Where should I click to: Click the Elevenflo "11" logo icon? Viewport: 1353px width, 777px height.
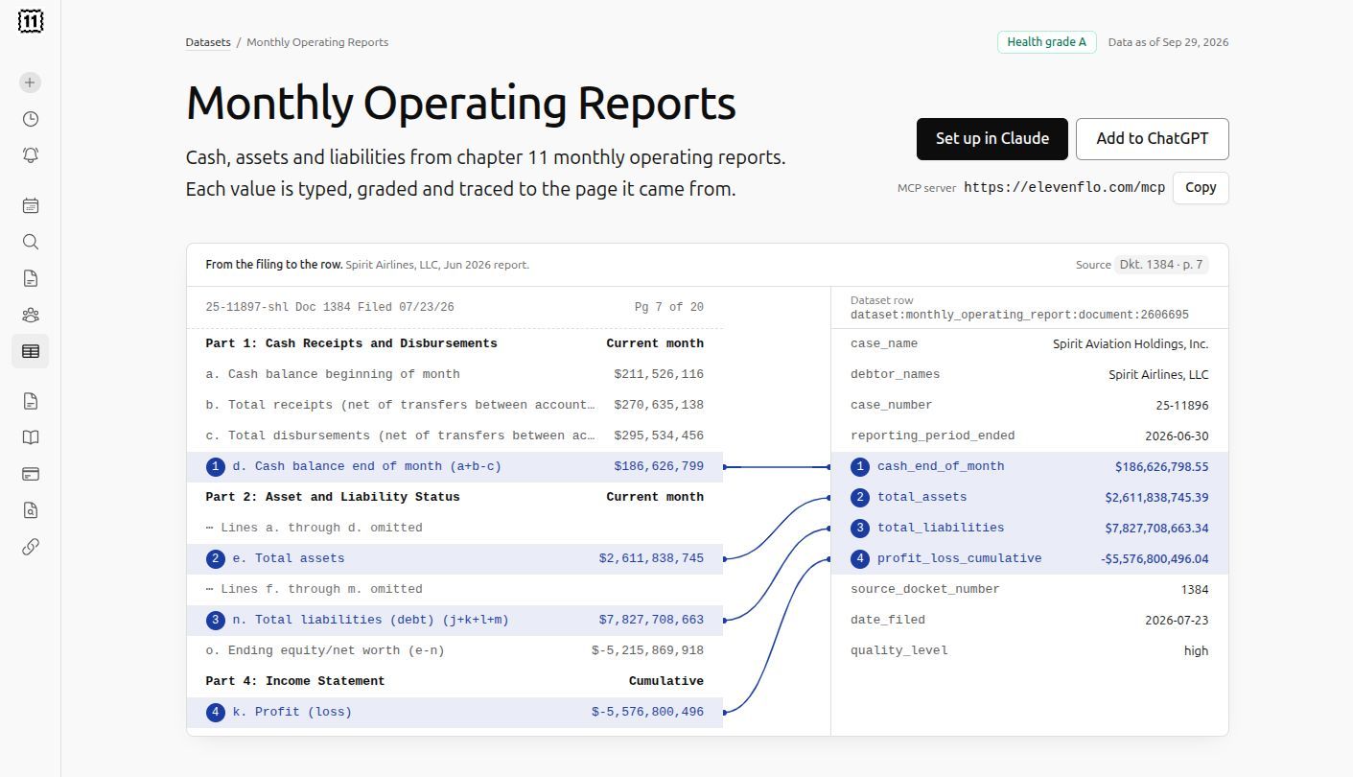(31, 21)
